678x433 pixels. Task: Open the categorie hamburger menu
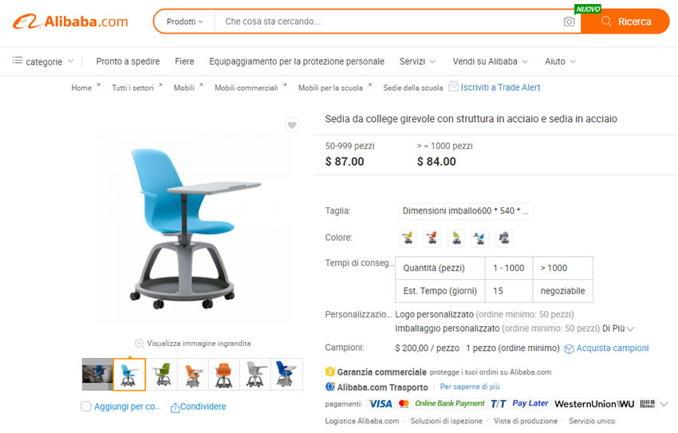18,61
